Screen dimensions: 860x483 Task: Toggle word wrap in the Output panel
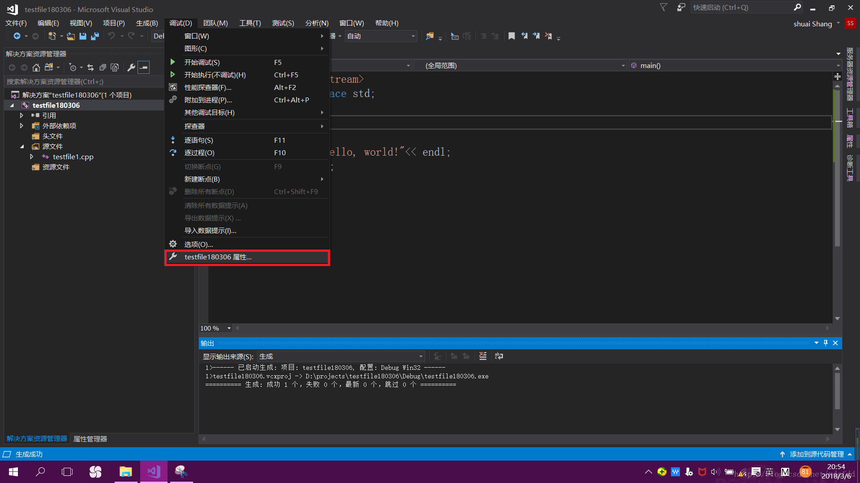(499, 356)
